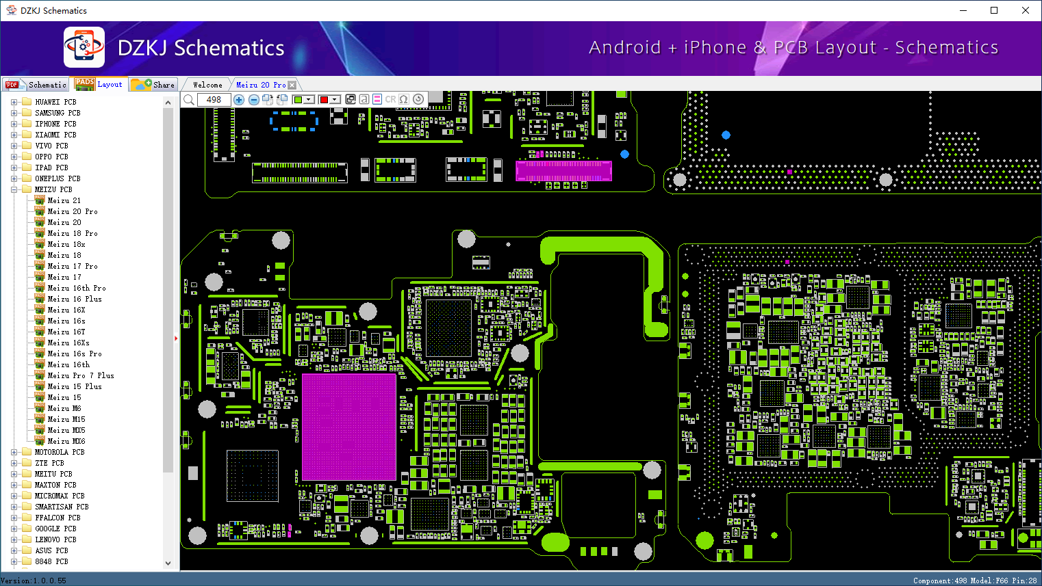Screen dimensions: 1042x586
Task: Open Meizu 16 Plus layout file
Action: 75,299
